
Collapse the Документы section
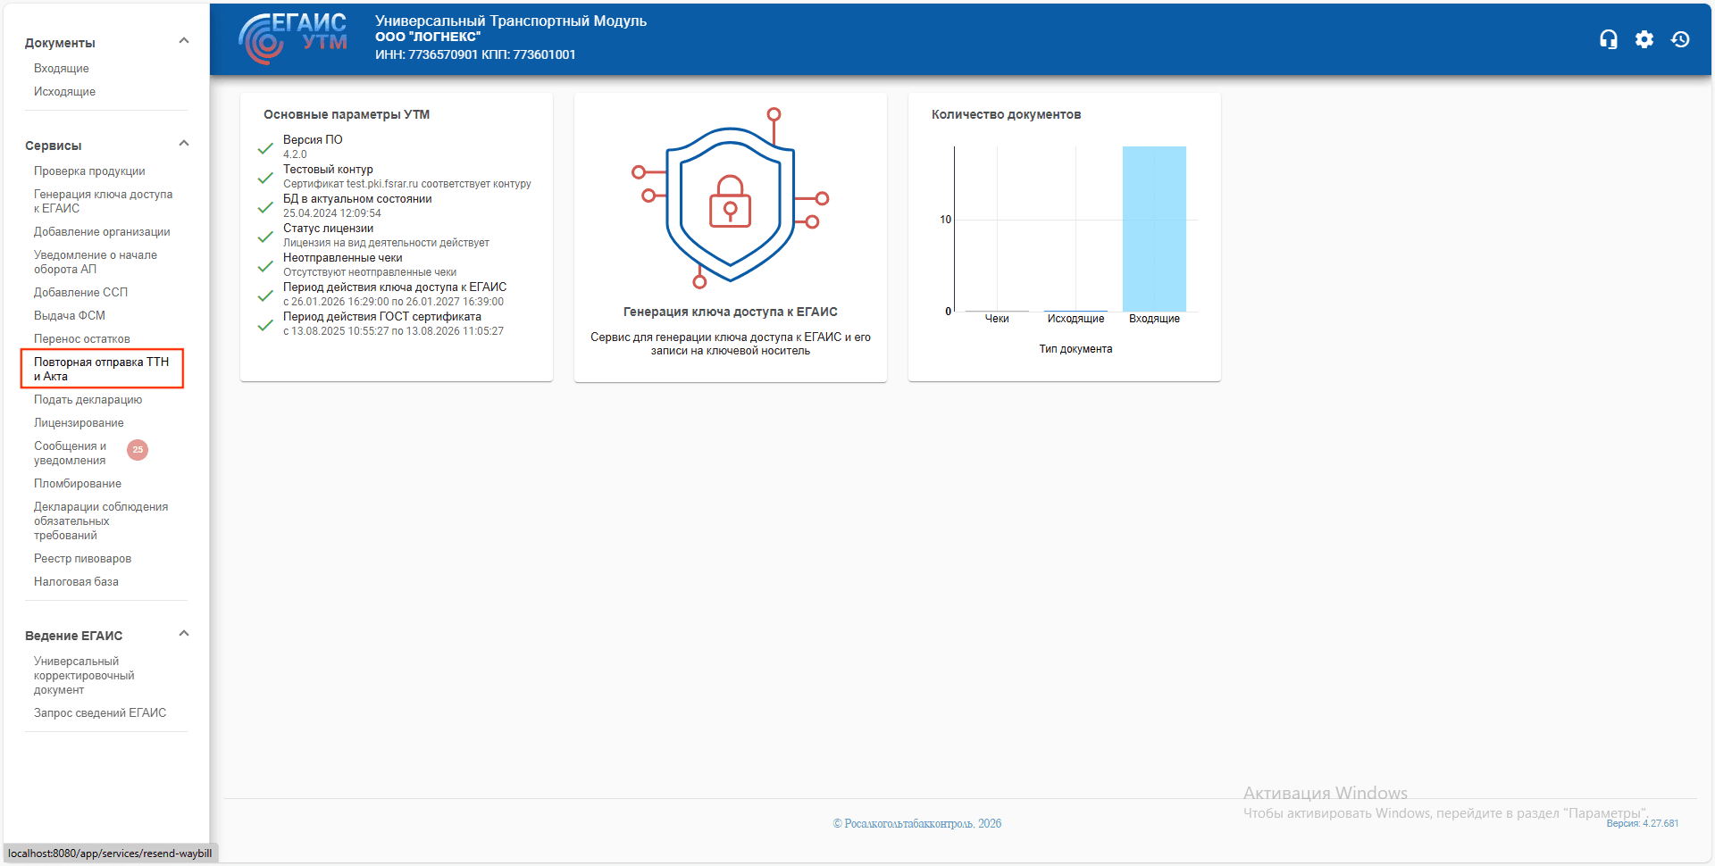184,41
